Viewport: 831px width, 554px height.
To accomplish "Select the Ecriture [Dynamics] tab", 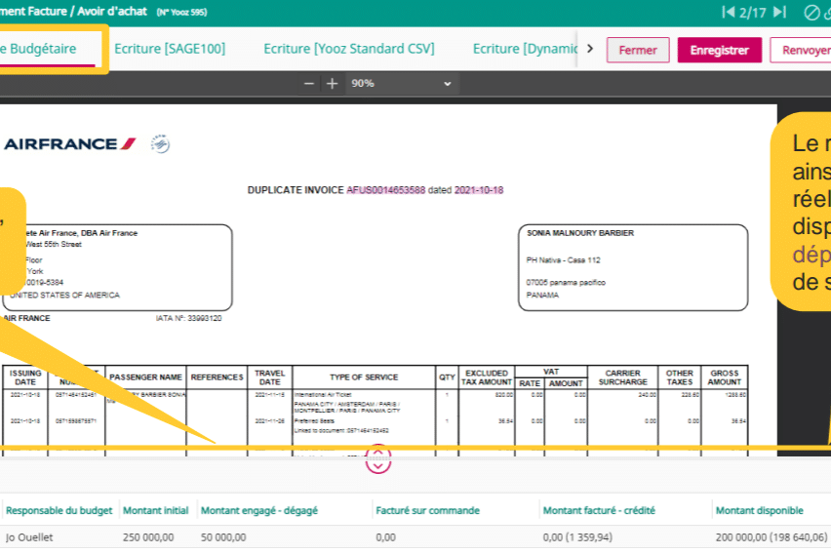I will [525, 49].
